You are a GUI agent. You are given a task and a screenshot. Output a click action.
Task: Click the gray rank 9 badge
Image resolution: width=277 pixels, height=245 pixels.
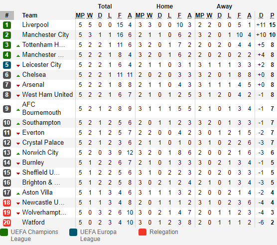click(7, 109)
